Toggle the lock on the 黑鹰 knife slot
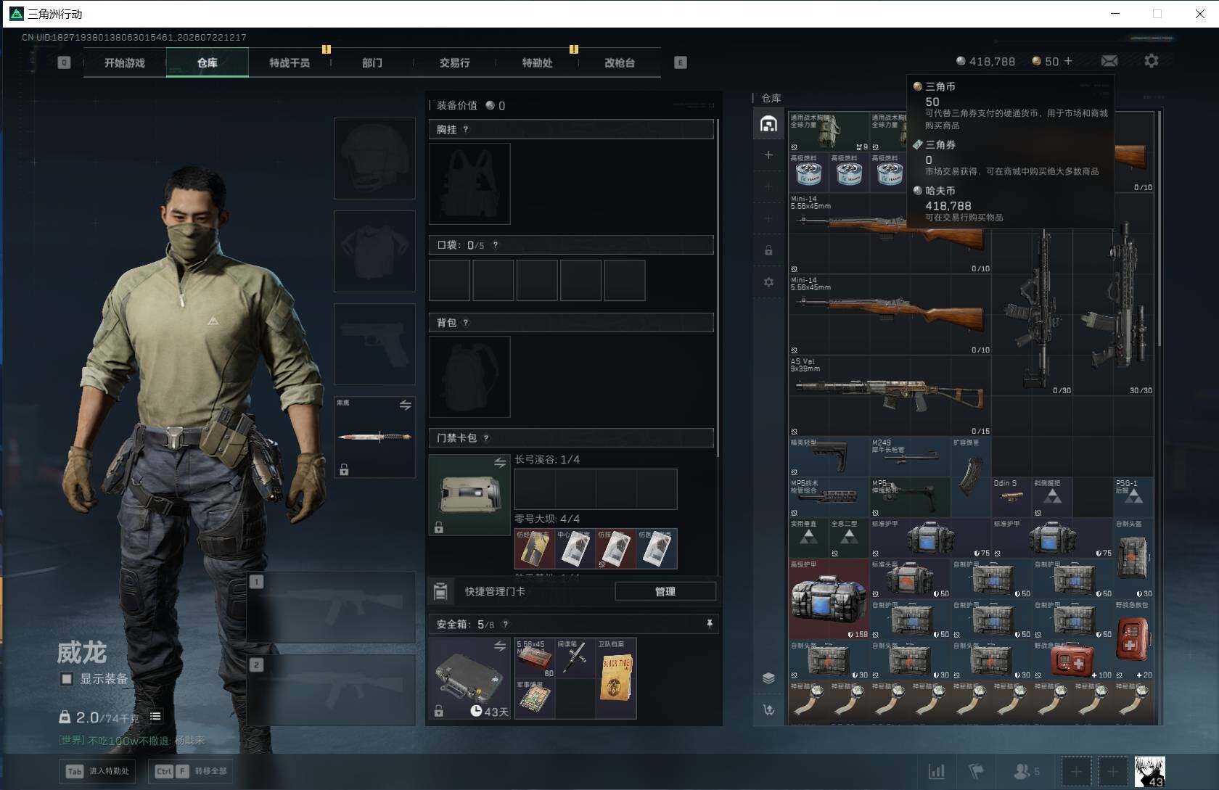Image resolution: width=1219 pixels, height=790 pixels. tap(344, 469)
